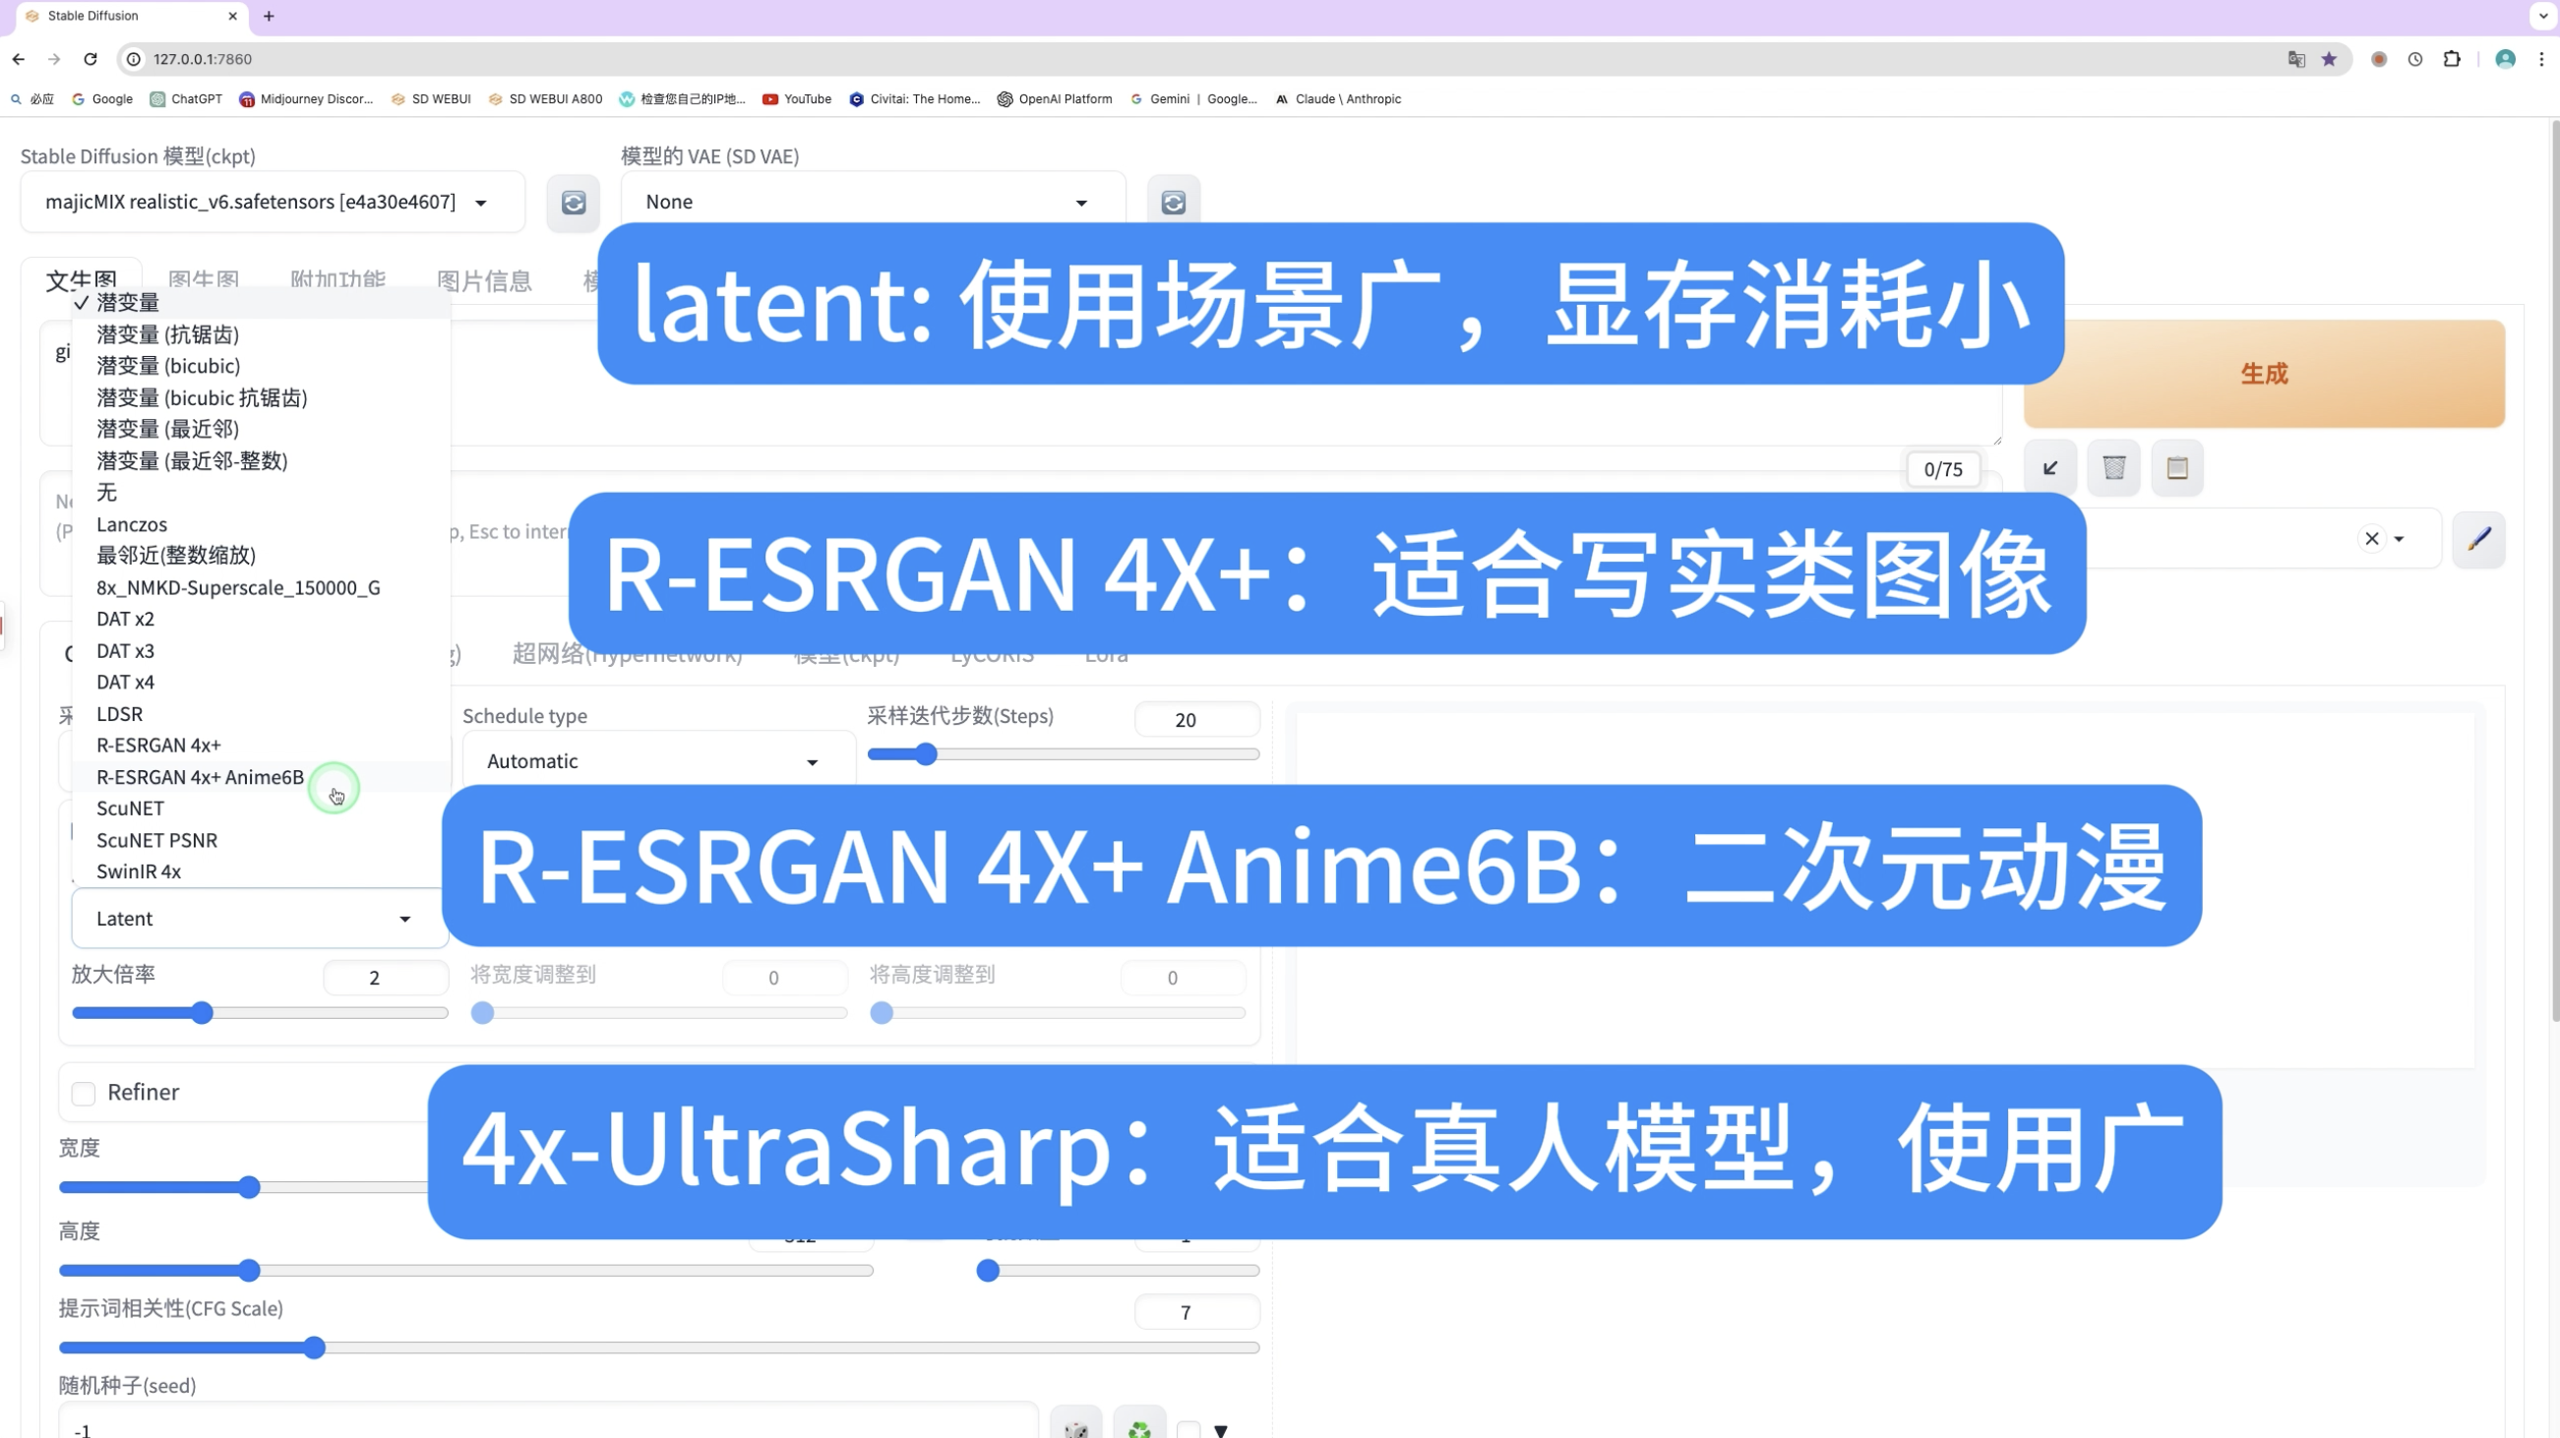Clear selected styles with the X icon

(2372, 539)
